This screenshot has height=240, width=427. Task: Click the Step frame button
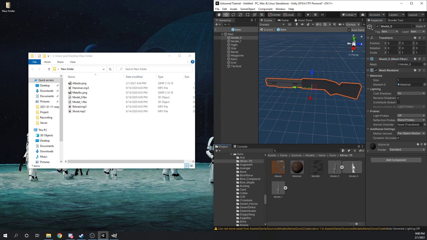tap(322, 15)
